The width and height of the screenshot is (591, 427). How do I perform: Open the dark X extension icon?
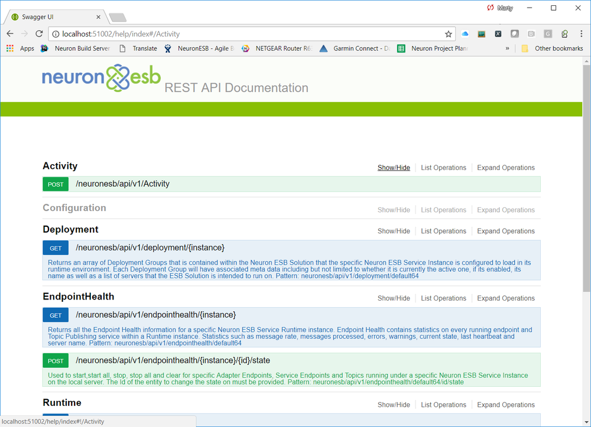click(x=498, y=34)
